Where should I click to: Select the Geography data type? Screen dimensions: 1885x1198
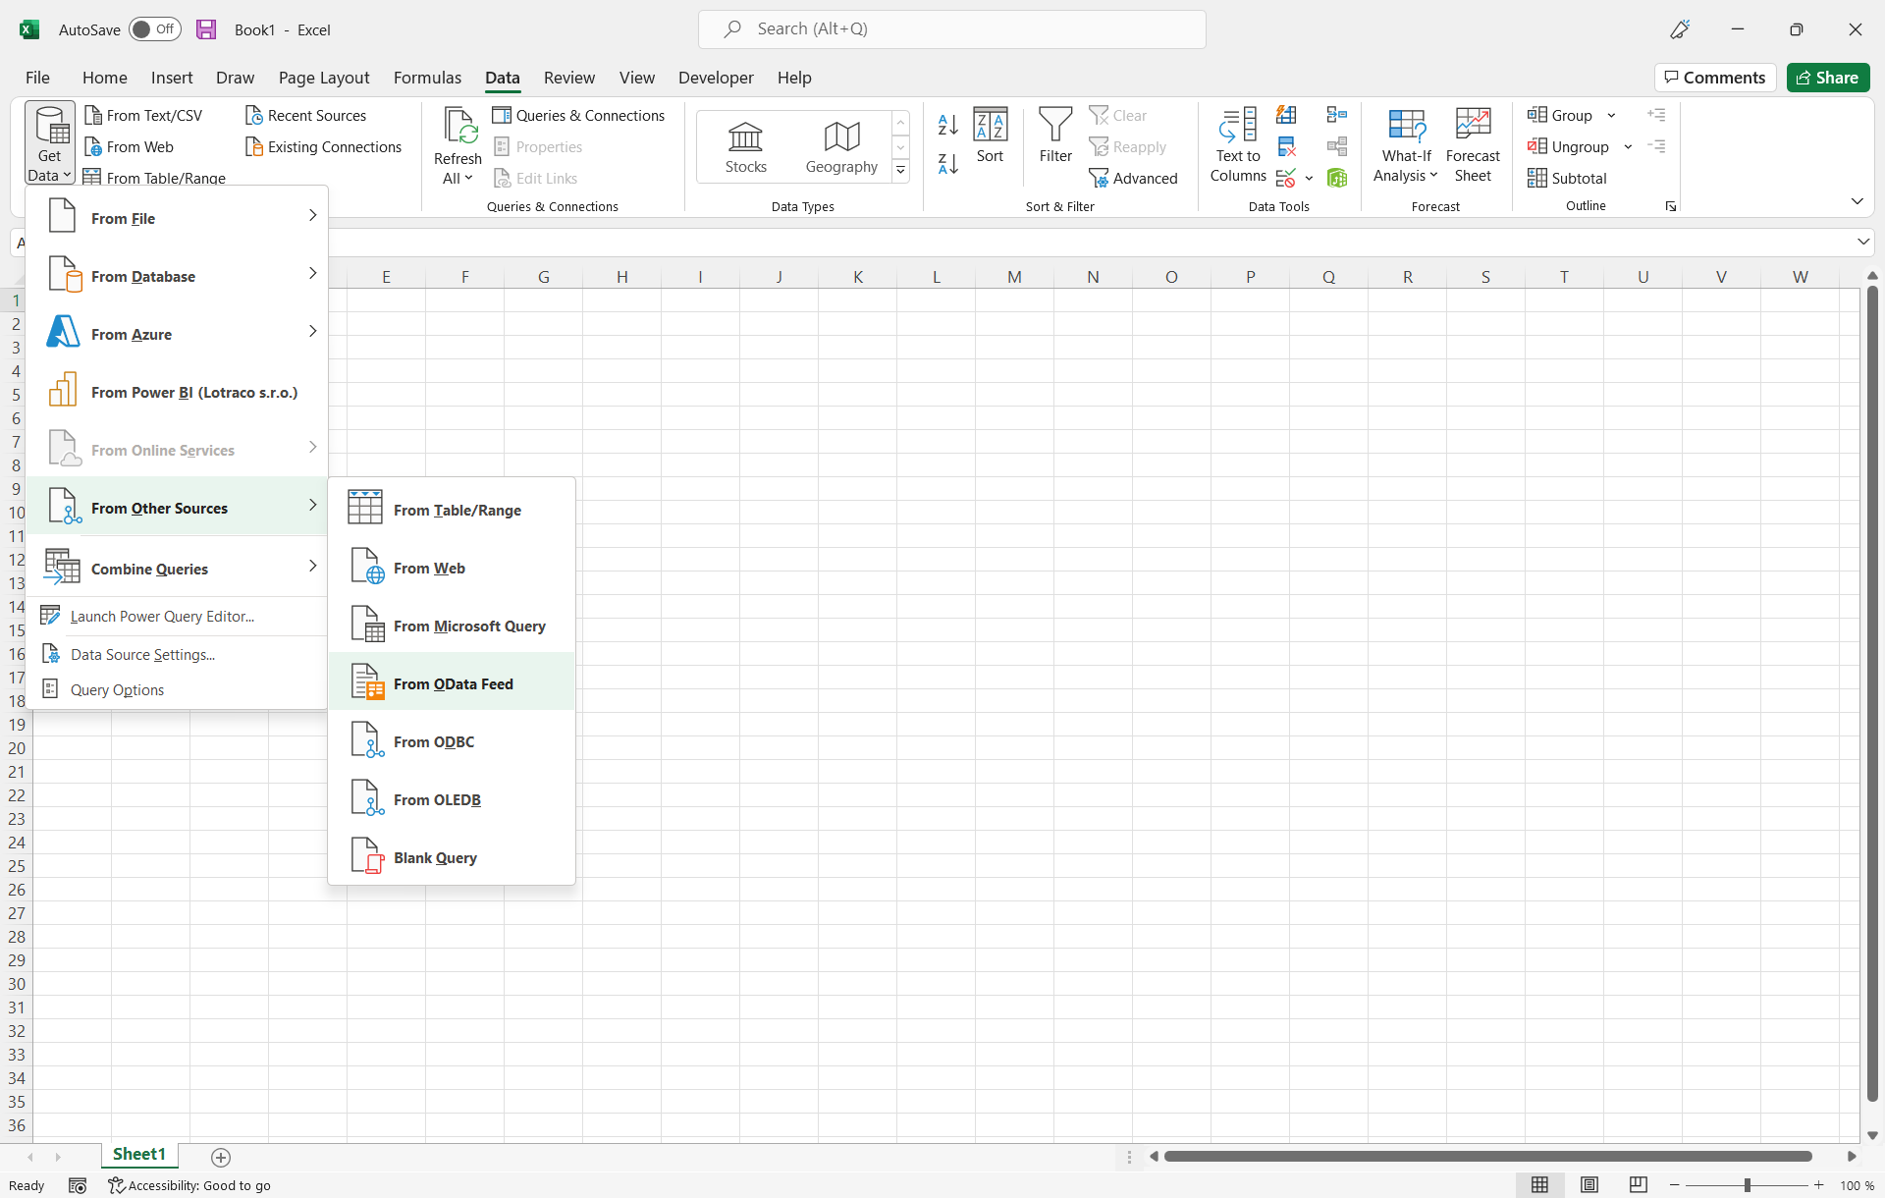pyautogui.click(x=841, y=145)
